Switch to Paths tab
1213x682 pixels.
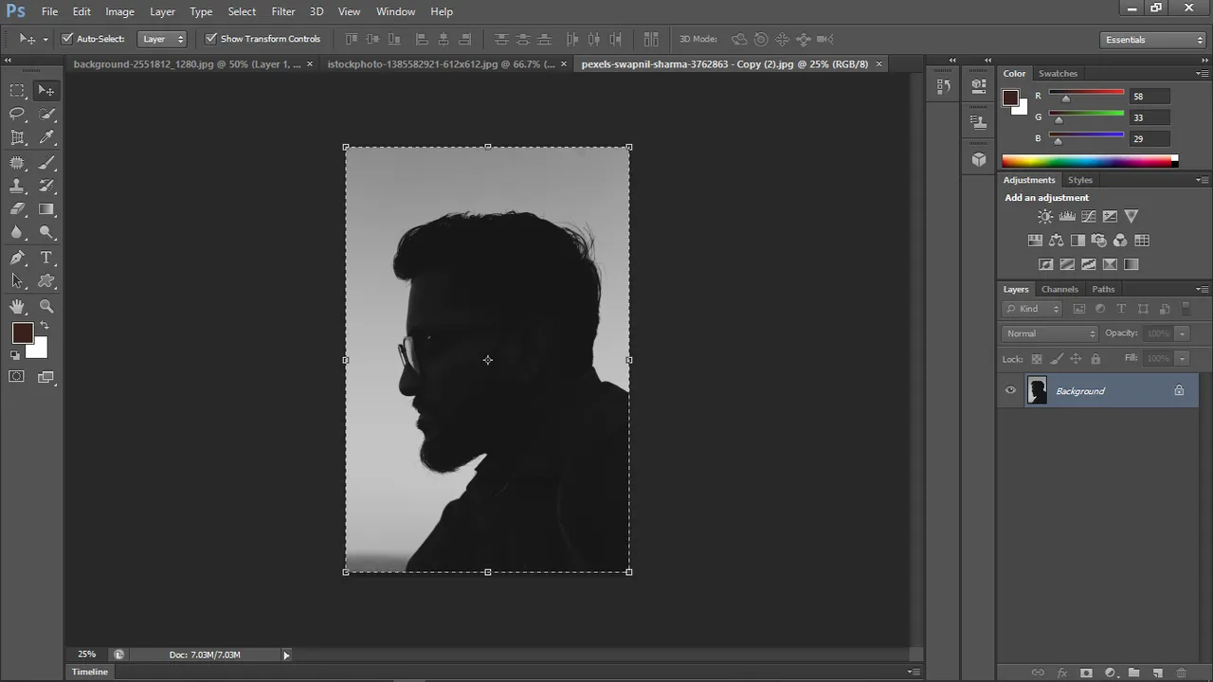1103,289
